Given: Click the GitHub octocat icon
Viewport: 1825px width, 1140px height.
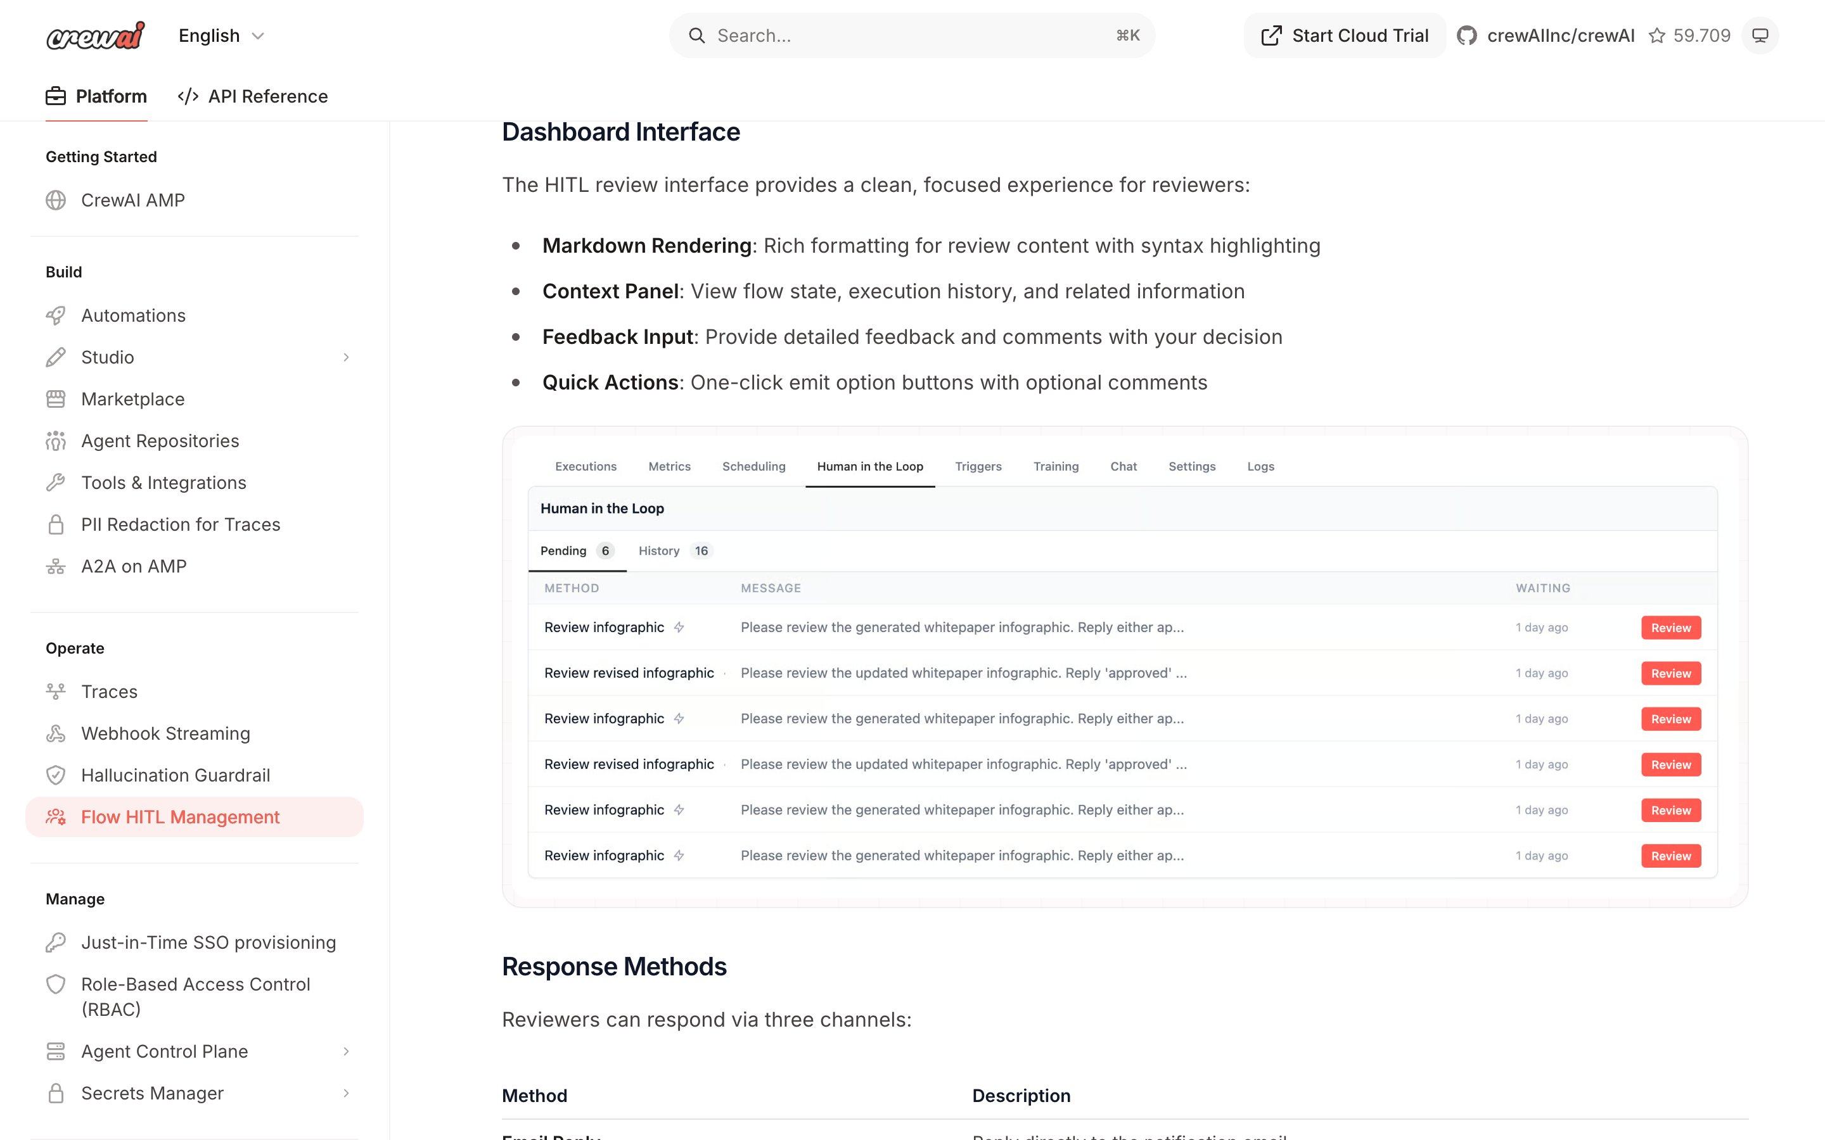Looking at the screenshot, I should click(1467, 35).
